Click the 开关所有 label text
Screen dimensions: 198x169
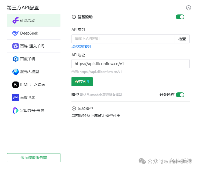point(167,95)
